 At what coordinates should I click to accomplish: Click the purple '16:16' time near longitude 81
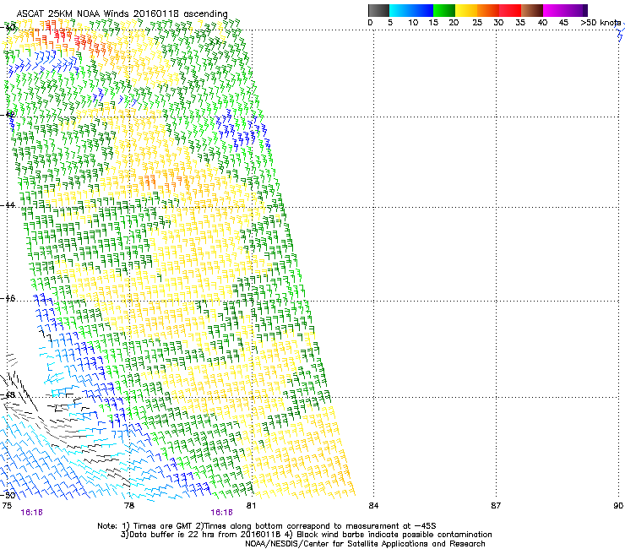[221, 513]
